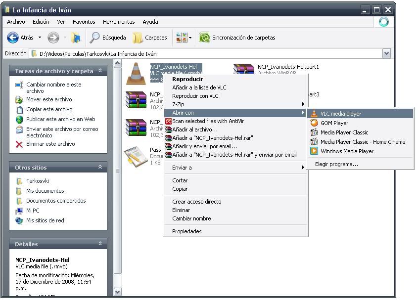Open the Búsqueda search tool
This screenshot has height=300, width=418.
click(108, 38)
